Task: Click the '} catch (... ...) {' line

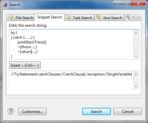Action: 23,37
